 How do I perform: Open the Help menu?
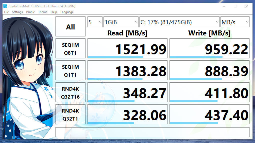point(54,12)
